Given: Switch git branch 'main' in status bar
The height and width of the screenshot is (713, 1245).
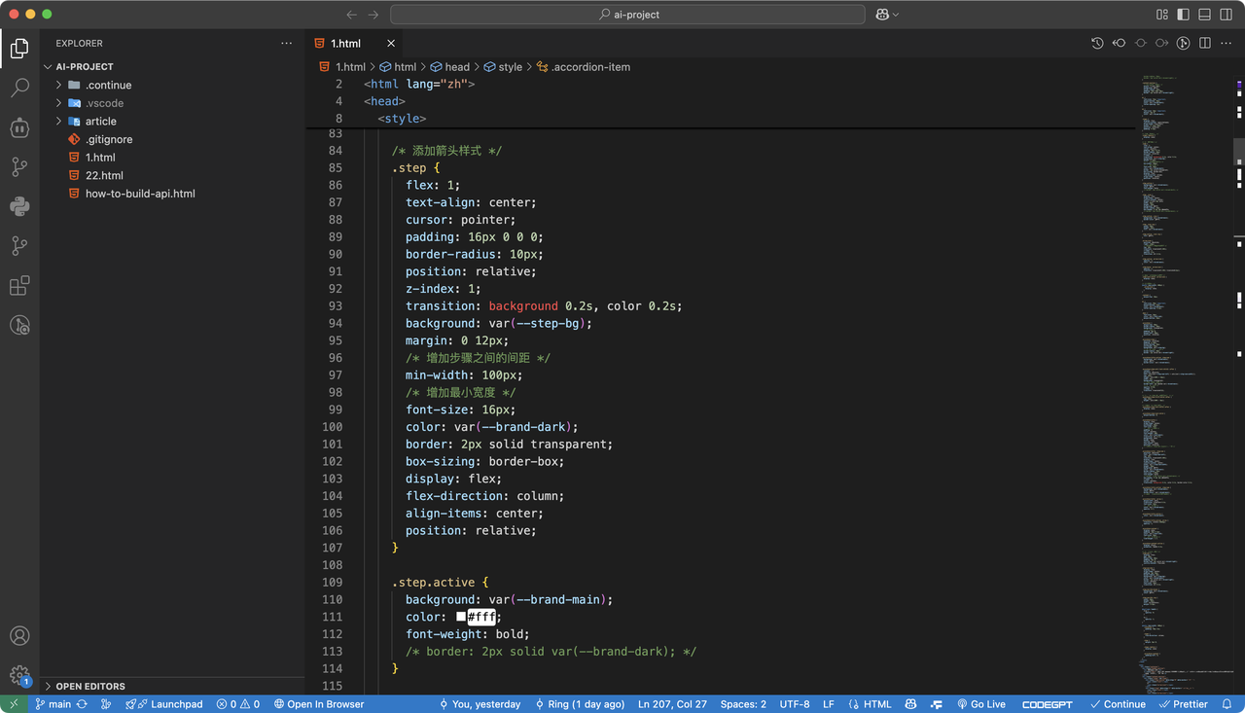Looking at the screenshot, I should click(x=53, y=704).
